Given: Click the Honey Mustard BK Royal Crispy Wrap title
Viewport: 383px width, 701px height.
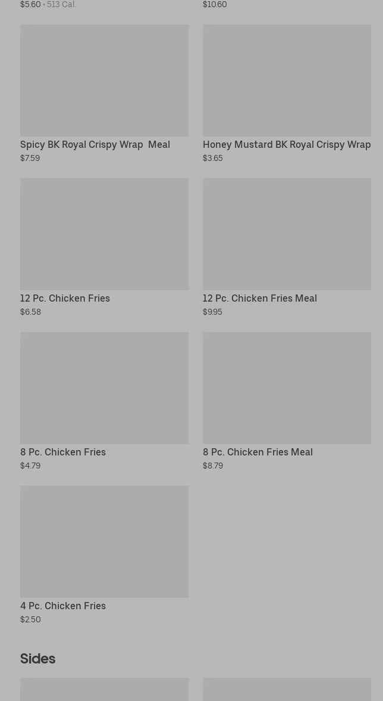Looking at the screenshot, I should (287, 145).
